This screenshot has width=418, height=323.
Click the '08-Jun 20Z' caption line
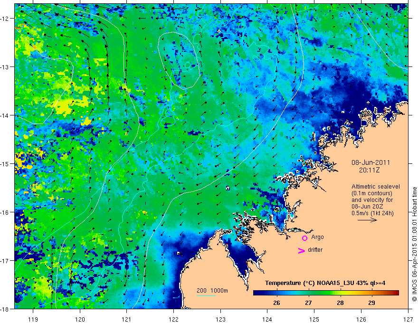point(368,207)
